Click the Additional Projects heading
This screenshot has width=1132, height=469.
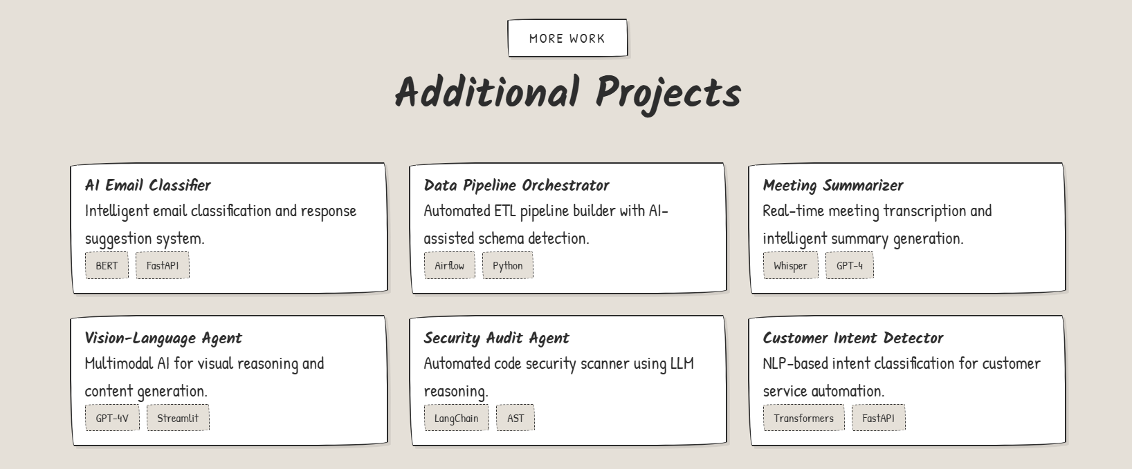click(x=567, y=93)
